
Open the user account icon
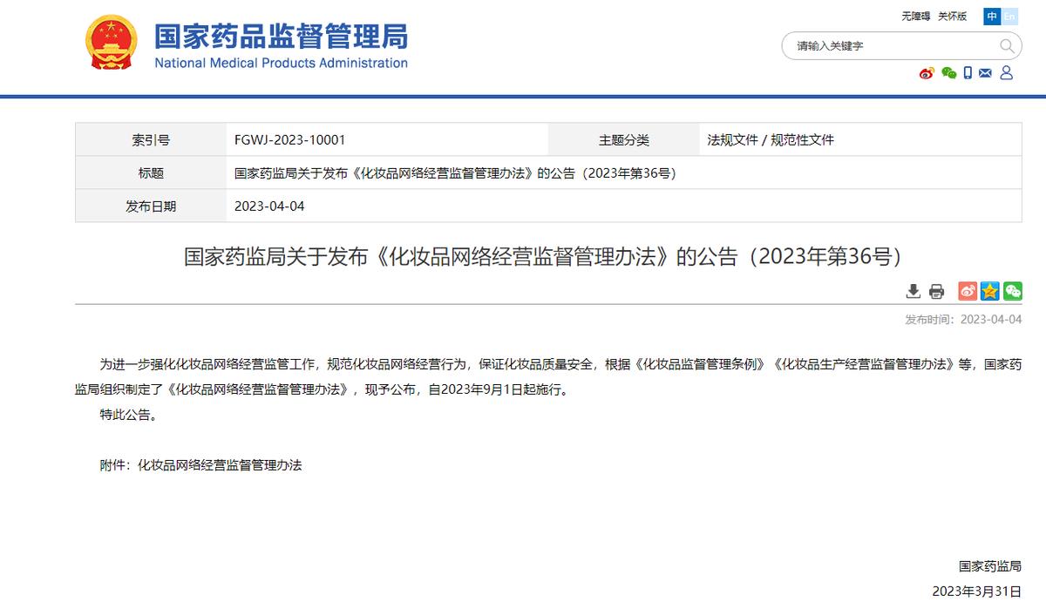pyautogui.click(x=1007, y=73)
